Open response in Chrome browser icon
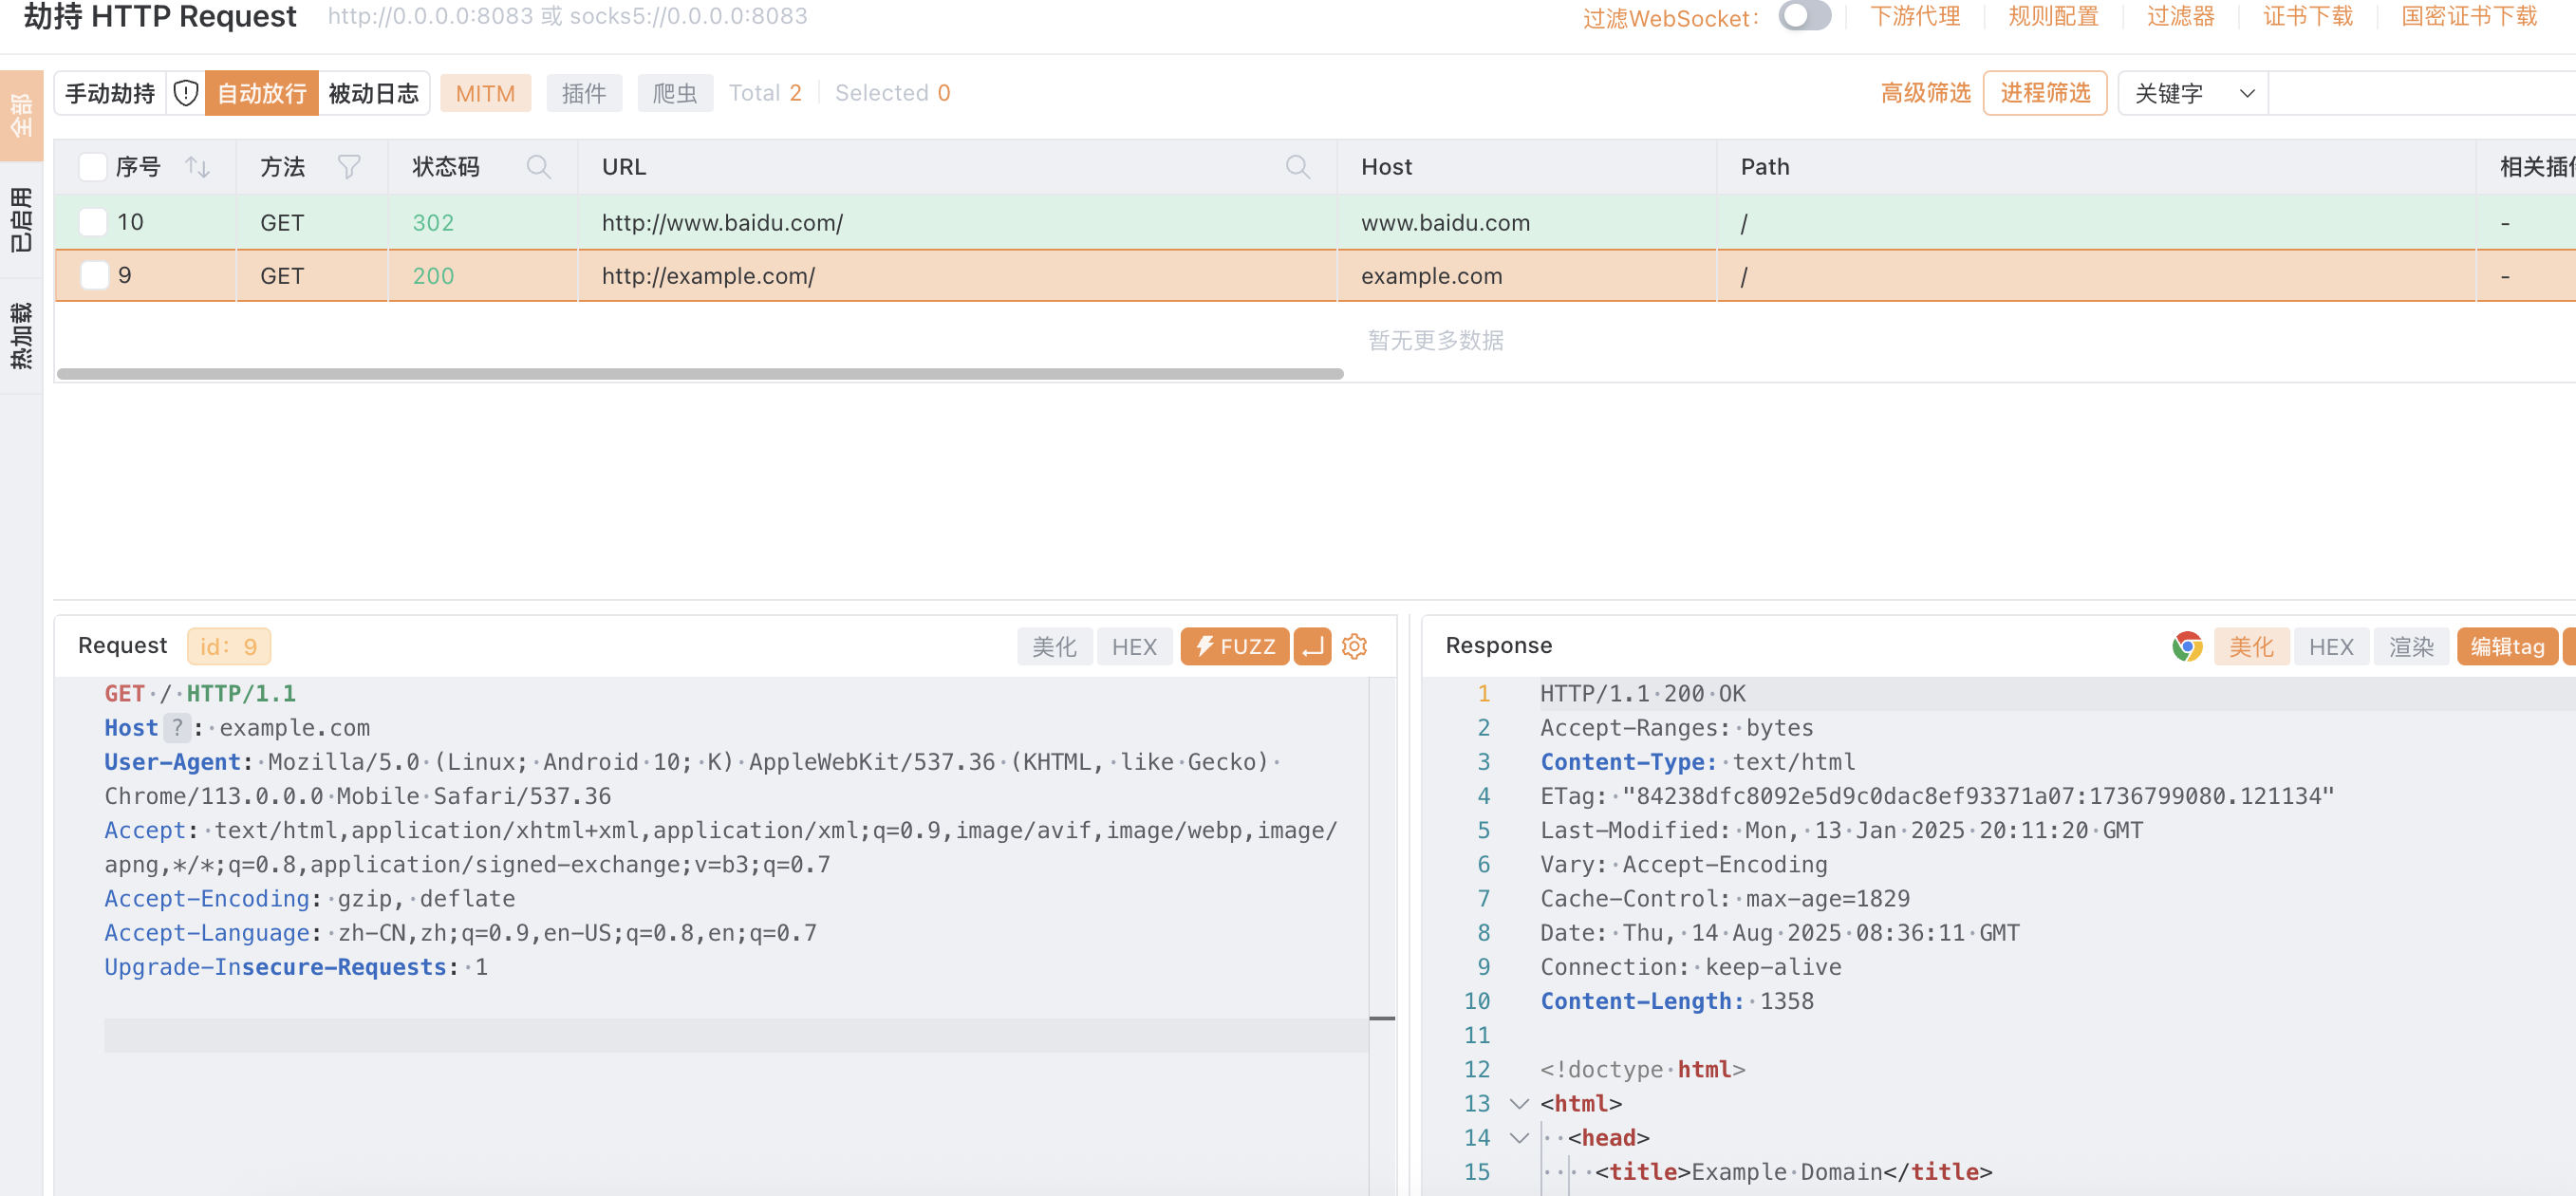2576x1196 pixels. click(2187, 647)
